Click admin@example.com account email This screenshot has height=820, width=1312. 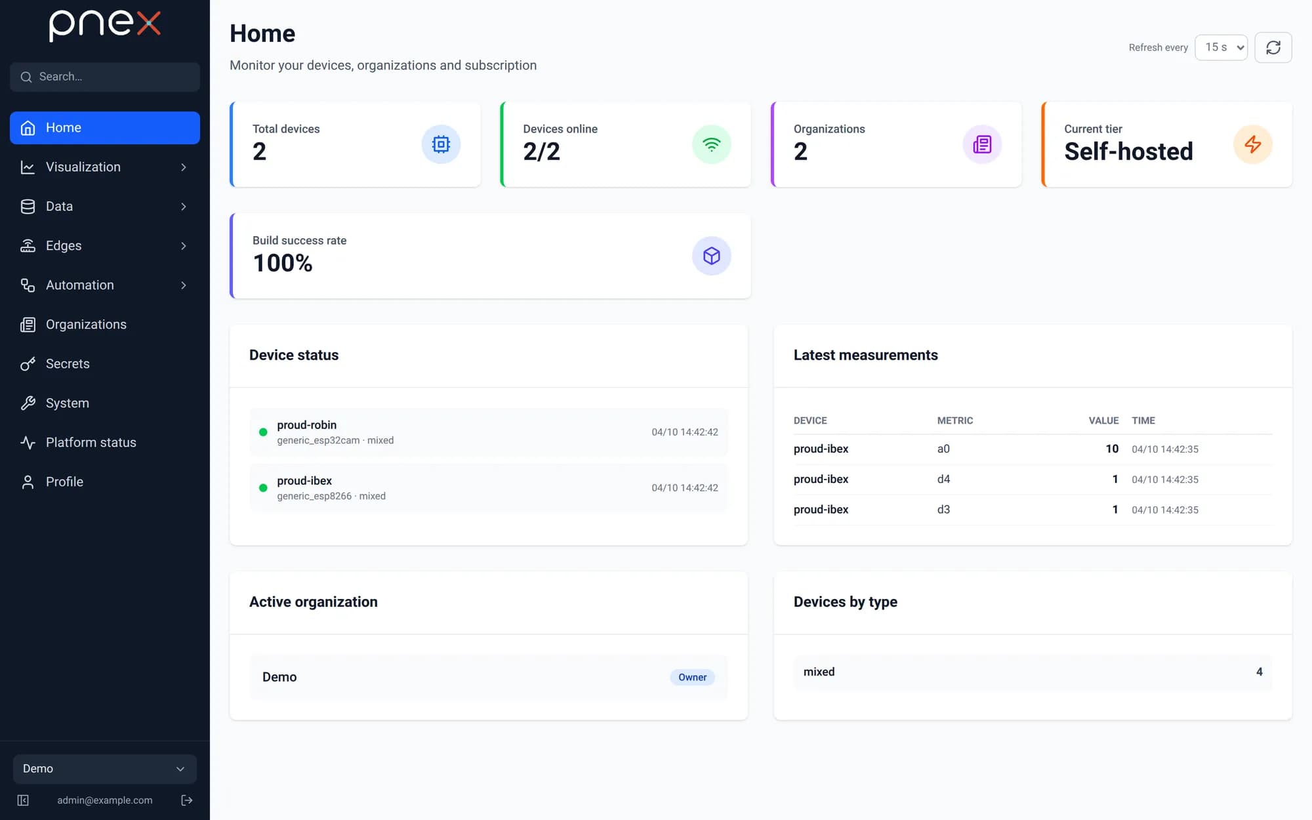(x=105, y=800)
